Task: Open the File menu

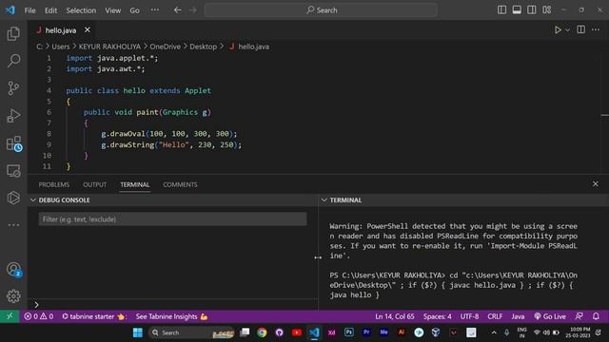Action: (29, 10)
